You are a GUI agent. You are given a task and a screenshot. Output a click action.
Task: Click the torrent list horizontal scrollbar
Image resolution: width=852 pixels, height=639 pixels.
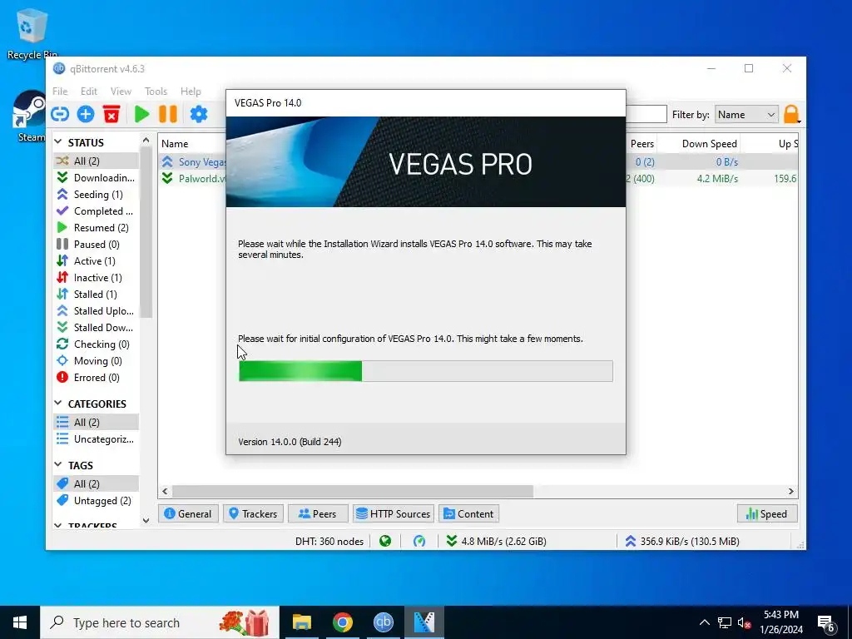(x=353, y=491)
